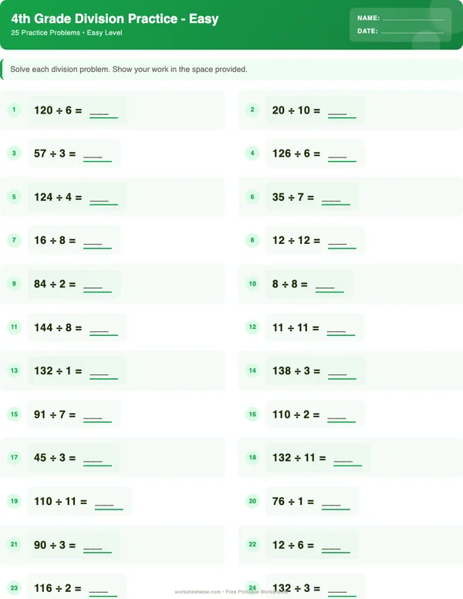463x599 pixels.
Task: Select the number 19 problem badge
Action: [14, 501]
